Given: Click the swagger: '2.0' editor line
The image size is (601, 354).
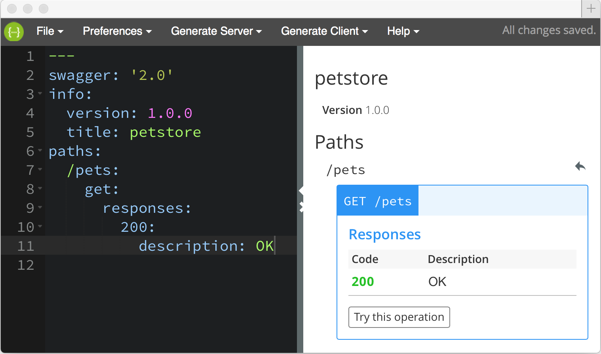Looking at the screenshot, I should (x=111, y=75).
